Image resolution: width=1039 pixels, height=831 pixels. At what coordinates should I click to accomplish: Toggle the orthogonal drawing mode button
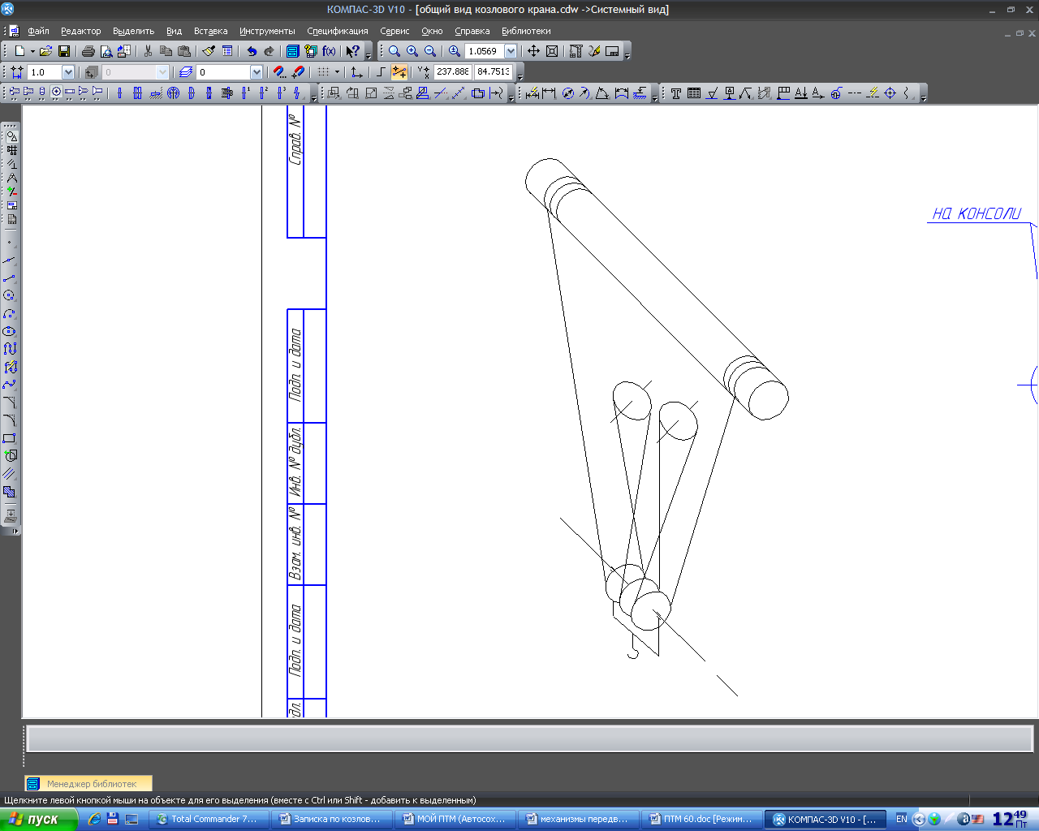coord(380,72)
